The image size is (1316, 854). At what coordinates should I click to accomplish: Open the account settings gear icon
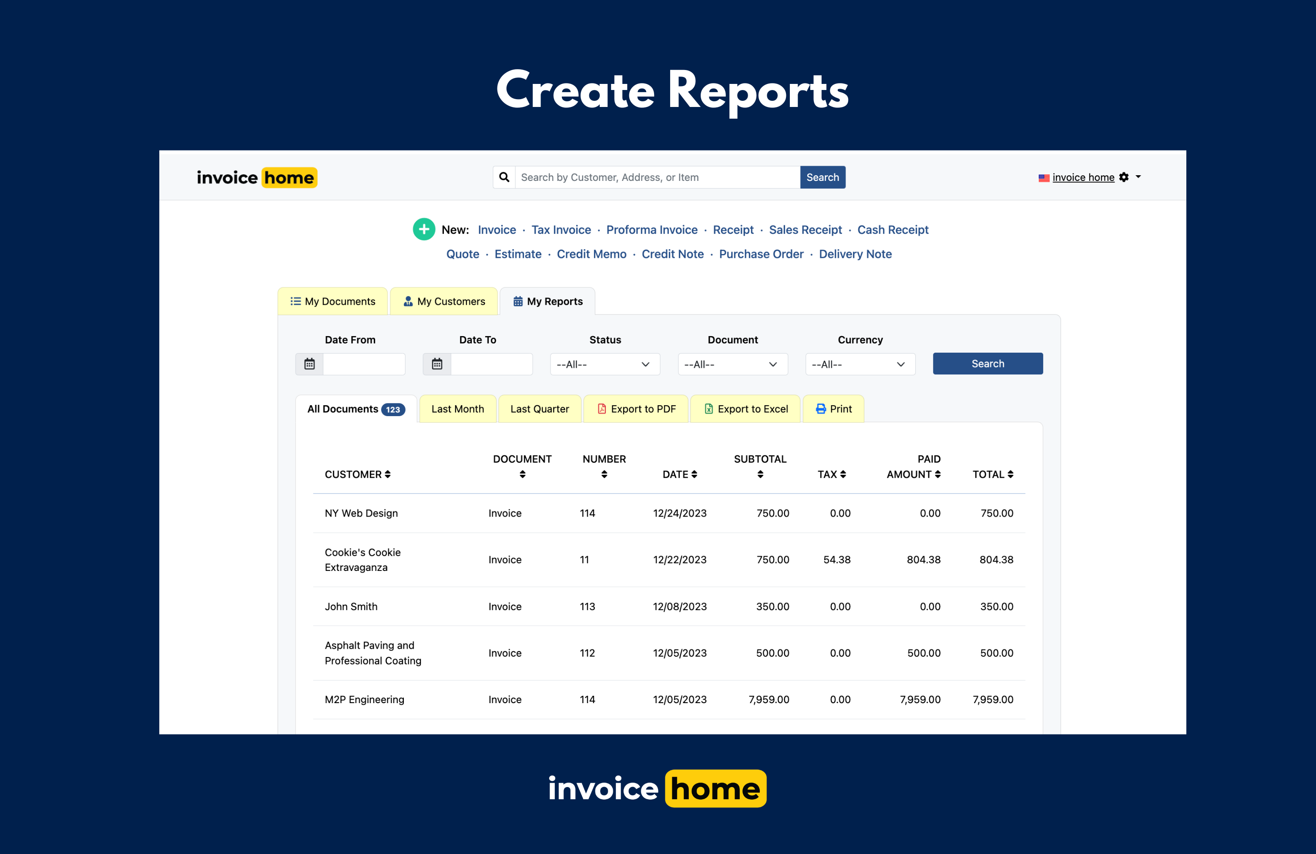[x=1124, y=177]
